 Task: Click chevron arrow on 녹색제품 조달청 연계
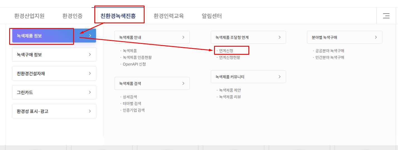tap(280, 37)
